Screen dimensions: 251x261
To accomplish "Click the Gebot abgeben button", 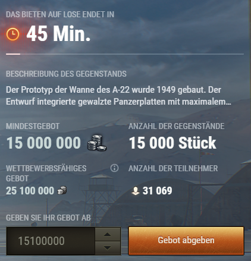I will click(186, 241).
